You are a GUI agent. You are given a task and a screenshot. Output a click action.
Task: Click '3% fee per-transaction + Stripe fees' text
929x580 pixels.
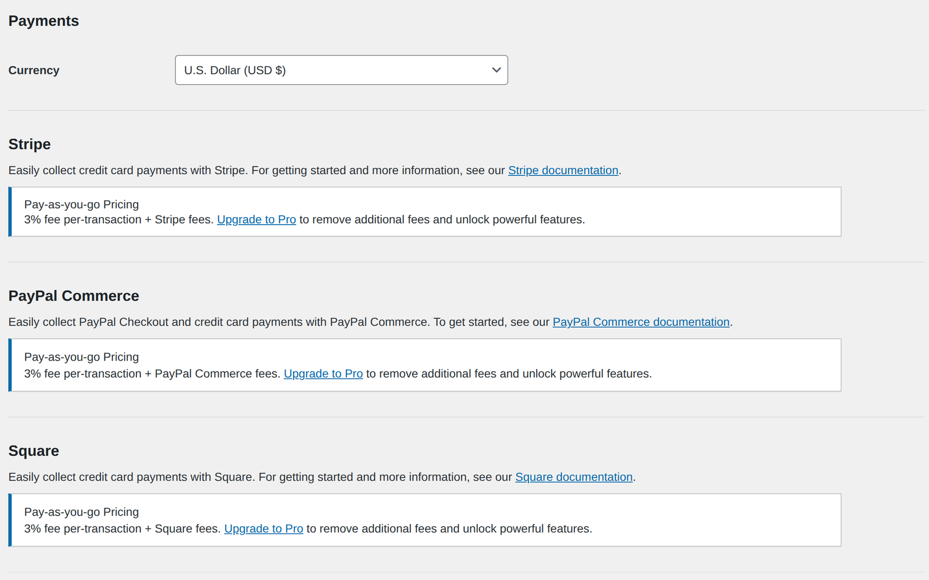click(x=119, y=220)
